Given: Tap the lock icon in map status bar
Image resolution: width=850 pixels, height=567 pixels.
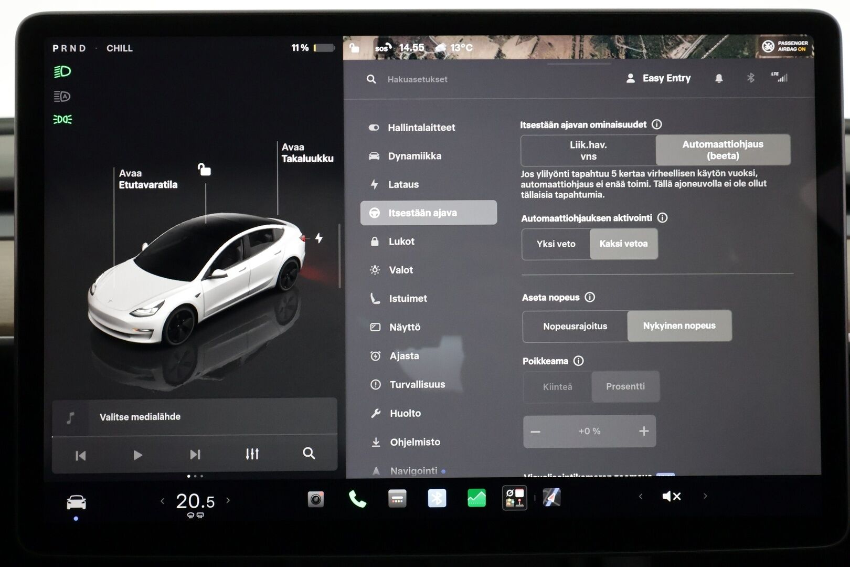Looking at the screenshot, I should pos(355,48).
